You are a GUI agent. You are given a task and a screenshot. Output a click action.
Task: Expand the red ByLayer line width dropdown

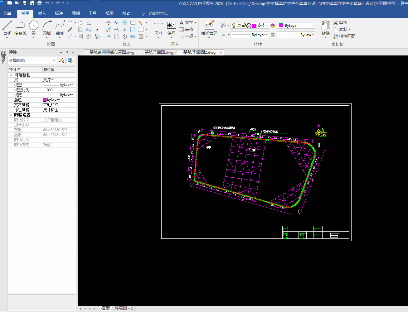(x=313, y=35)
